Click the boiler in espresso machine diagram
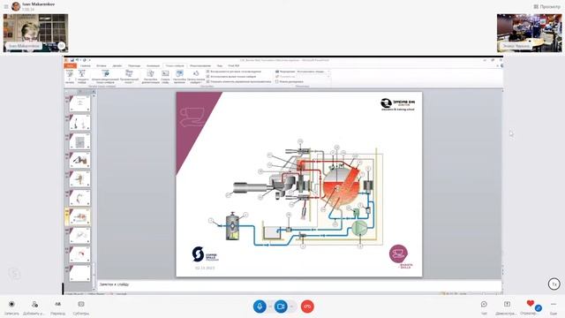This screenshot has height=318, width=565. click(341, 186)
